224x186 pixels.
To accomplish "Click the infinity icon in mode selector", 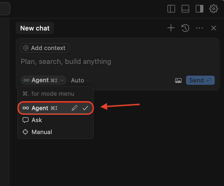I will [x=26, y=80].
